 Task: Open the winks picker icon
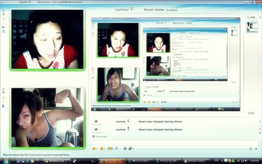(101, 149)
